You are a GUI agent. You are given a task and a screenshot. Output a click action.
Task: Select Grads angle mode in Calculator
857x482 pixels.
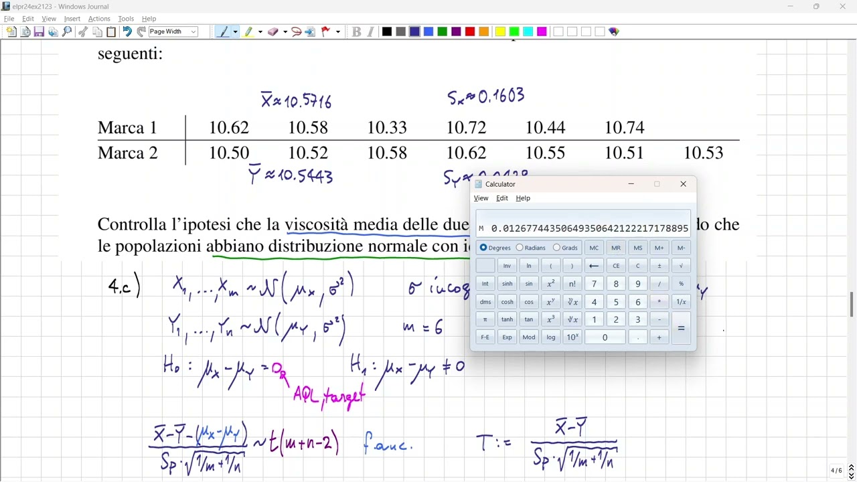[x=565, y=248]
